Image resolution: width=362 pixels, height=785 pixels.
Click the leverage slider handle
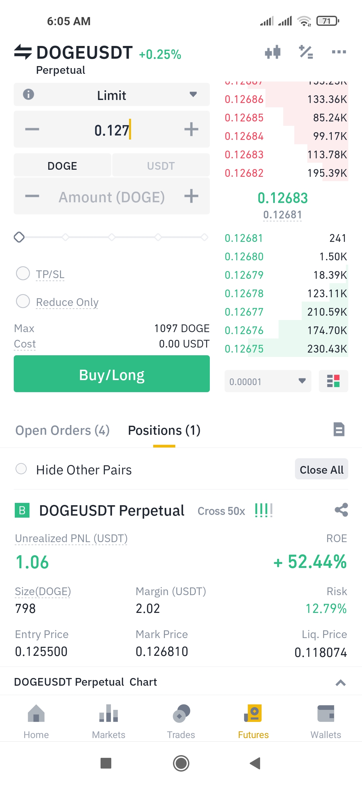click(x=19, y=237)
